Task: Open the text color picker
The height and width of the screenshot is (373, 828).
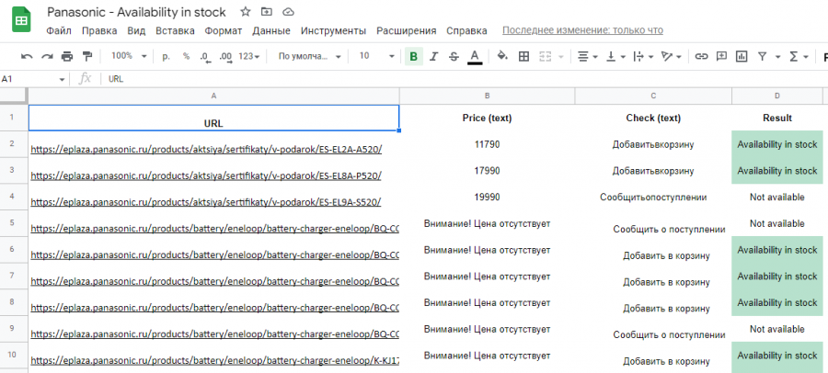Action: [x=475, y=56]
